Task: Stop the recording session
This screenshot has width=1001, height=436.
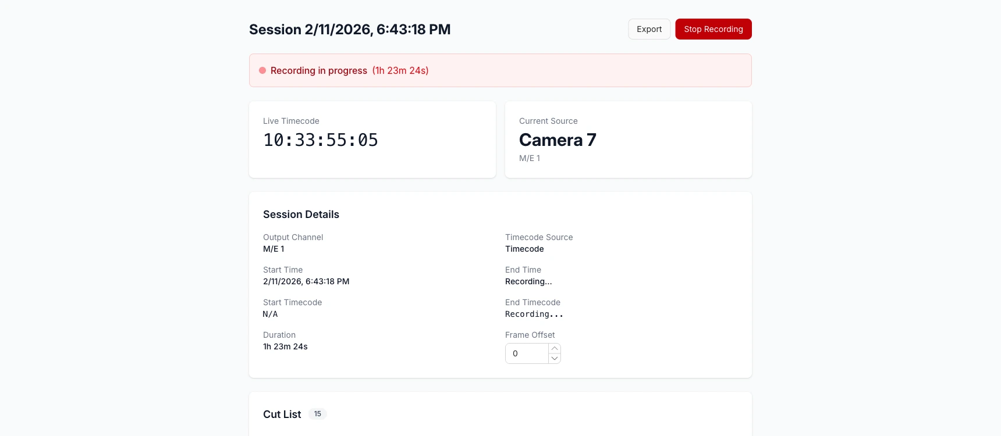Action: (x=713, y=29)
